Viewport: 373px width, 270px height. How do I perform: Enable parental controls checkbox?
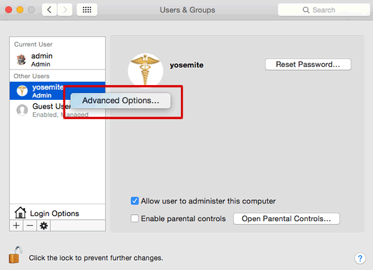pyautogui.click(x=135, y=218)
